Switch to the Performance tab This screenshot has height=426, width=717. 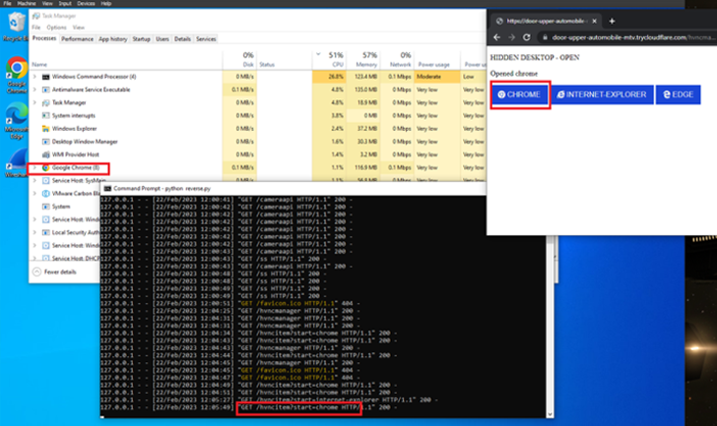pyautogui.click(x=78, y=39)
